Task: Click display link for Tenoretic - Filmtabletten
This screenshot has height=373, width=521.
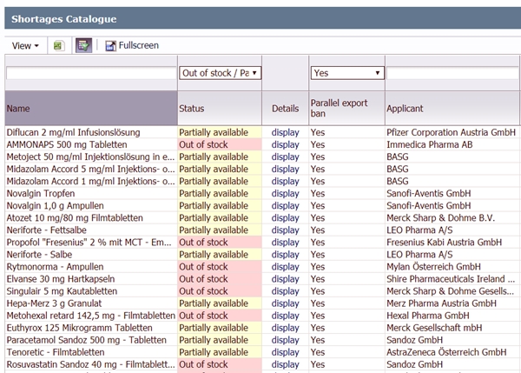Action: (x=285, y=352)
